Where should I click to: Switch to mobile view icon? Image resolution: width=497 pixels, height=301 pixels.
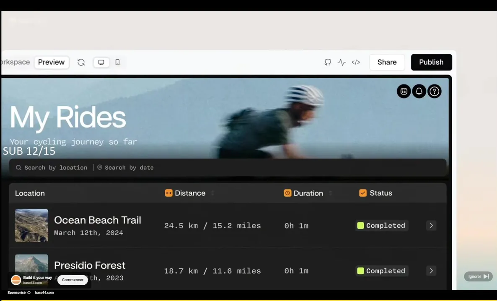[x=118, y=62]
